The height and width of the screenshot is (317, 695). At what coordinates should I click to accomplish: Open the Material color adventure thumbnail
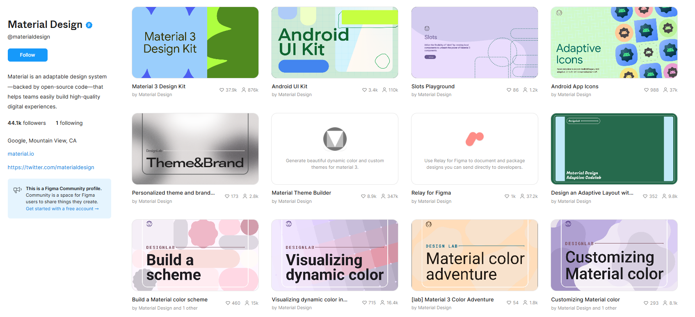(x=475, y=255)
